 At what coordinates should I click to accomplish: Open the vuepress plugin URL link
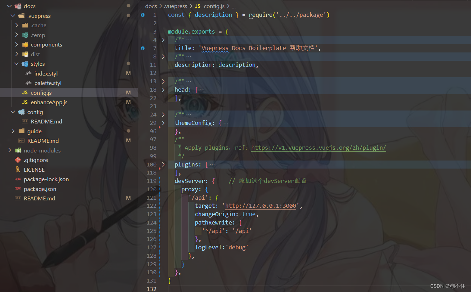[319, 148]
